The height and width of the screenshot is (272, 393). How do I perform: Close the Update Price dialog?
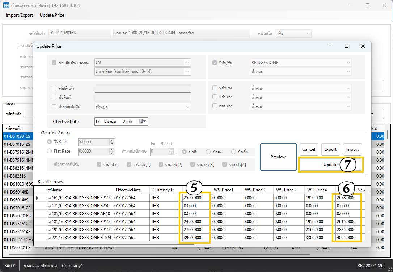pos(363,46)
